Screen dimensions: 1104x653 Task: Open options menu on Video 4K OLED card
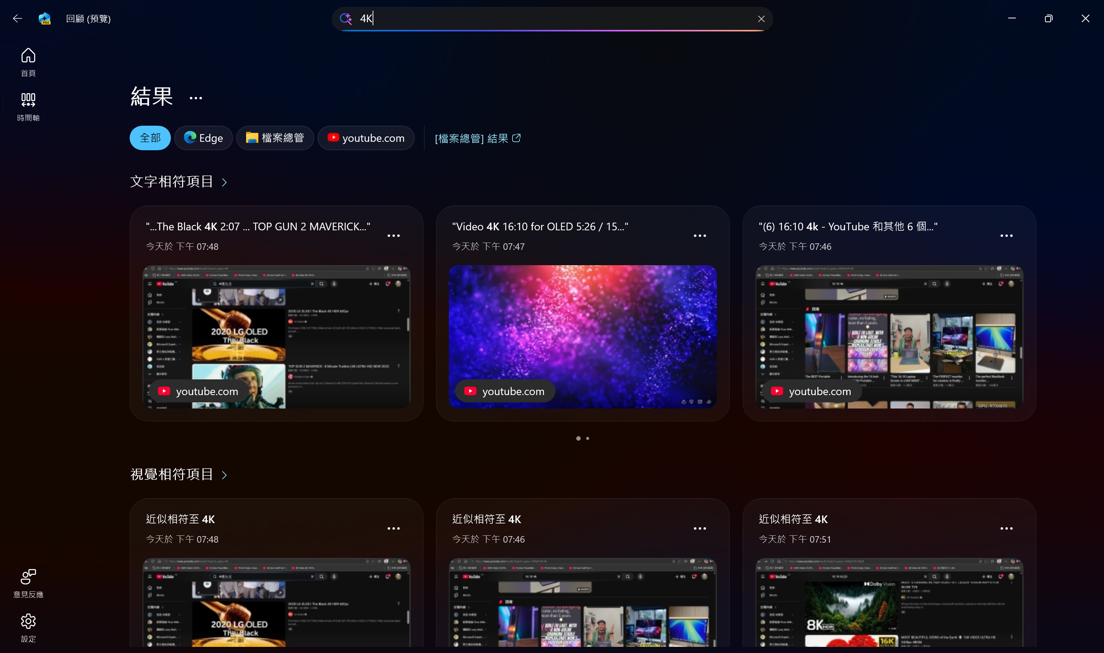coord(700,236)
